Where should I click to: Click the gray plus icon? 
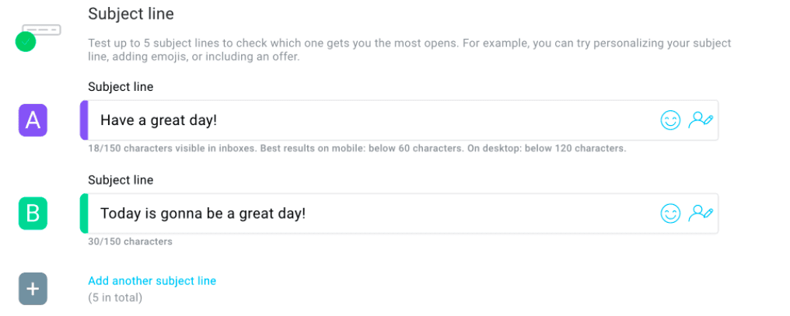pyautogui.click(x=33, y=289)
